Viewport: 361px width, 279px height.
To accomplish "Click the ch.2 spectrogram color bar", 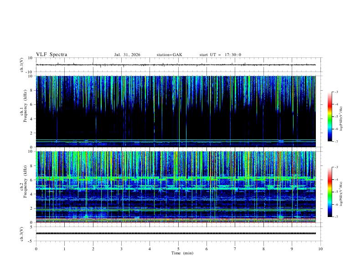I will tap(330, 192).
